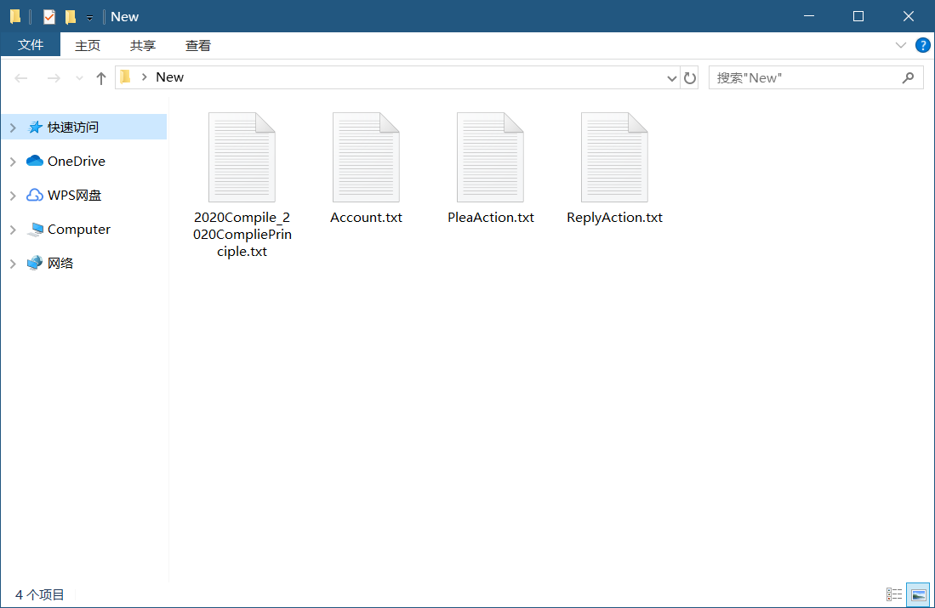
Task: Open the ReplyAction.txt file icon
Action: (615, 157)
